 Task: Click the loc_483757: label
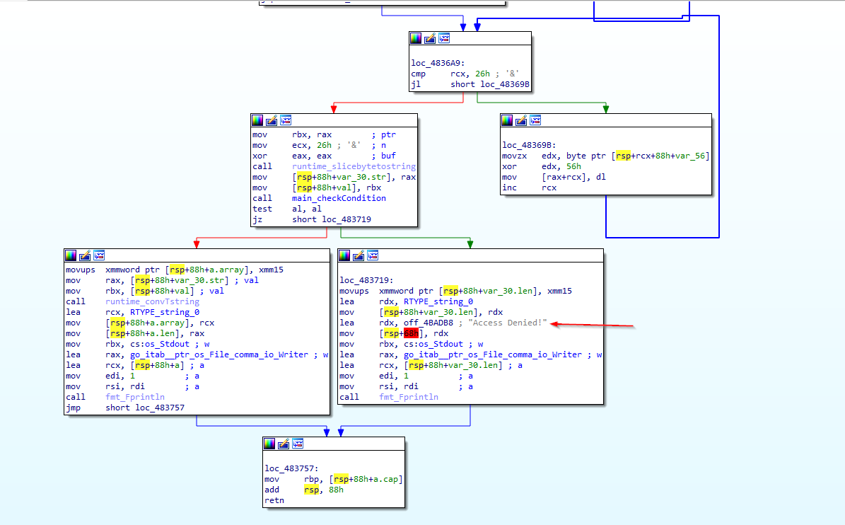[291, 468]
